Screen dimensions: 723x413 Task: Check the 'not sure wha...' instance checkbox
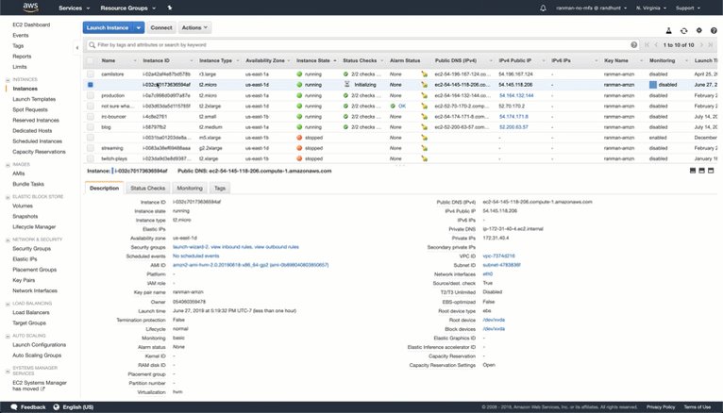91,106
